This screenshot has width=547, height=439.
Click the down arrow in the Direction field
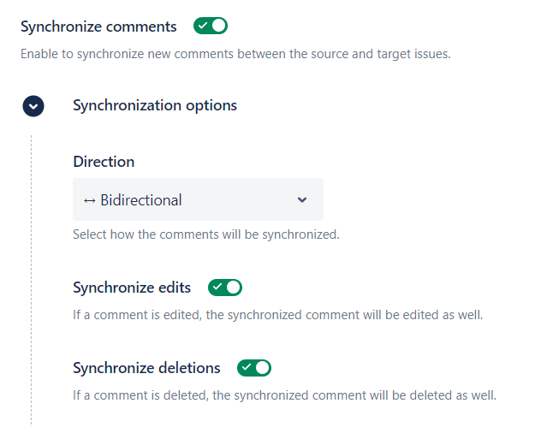coord(301,199)
